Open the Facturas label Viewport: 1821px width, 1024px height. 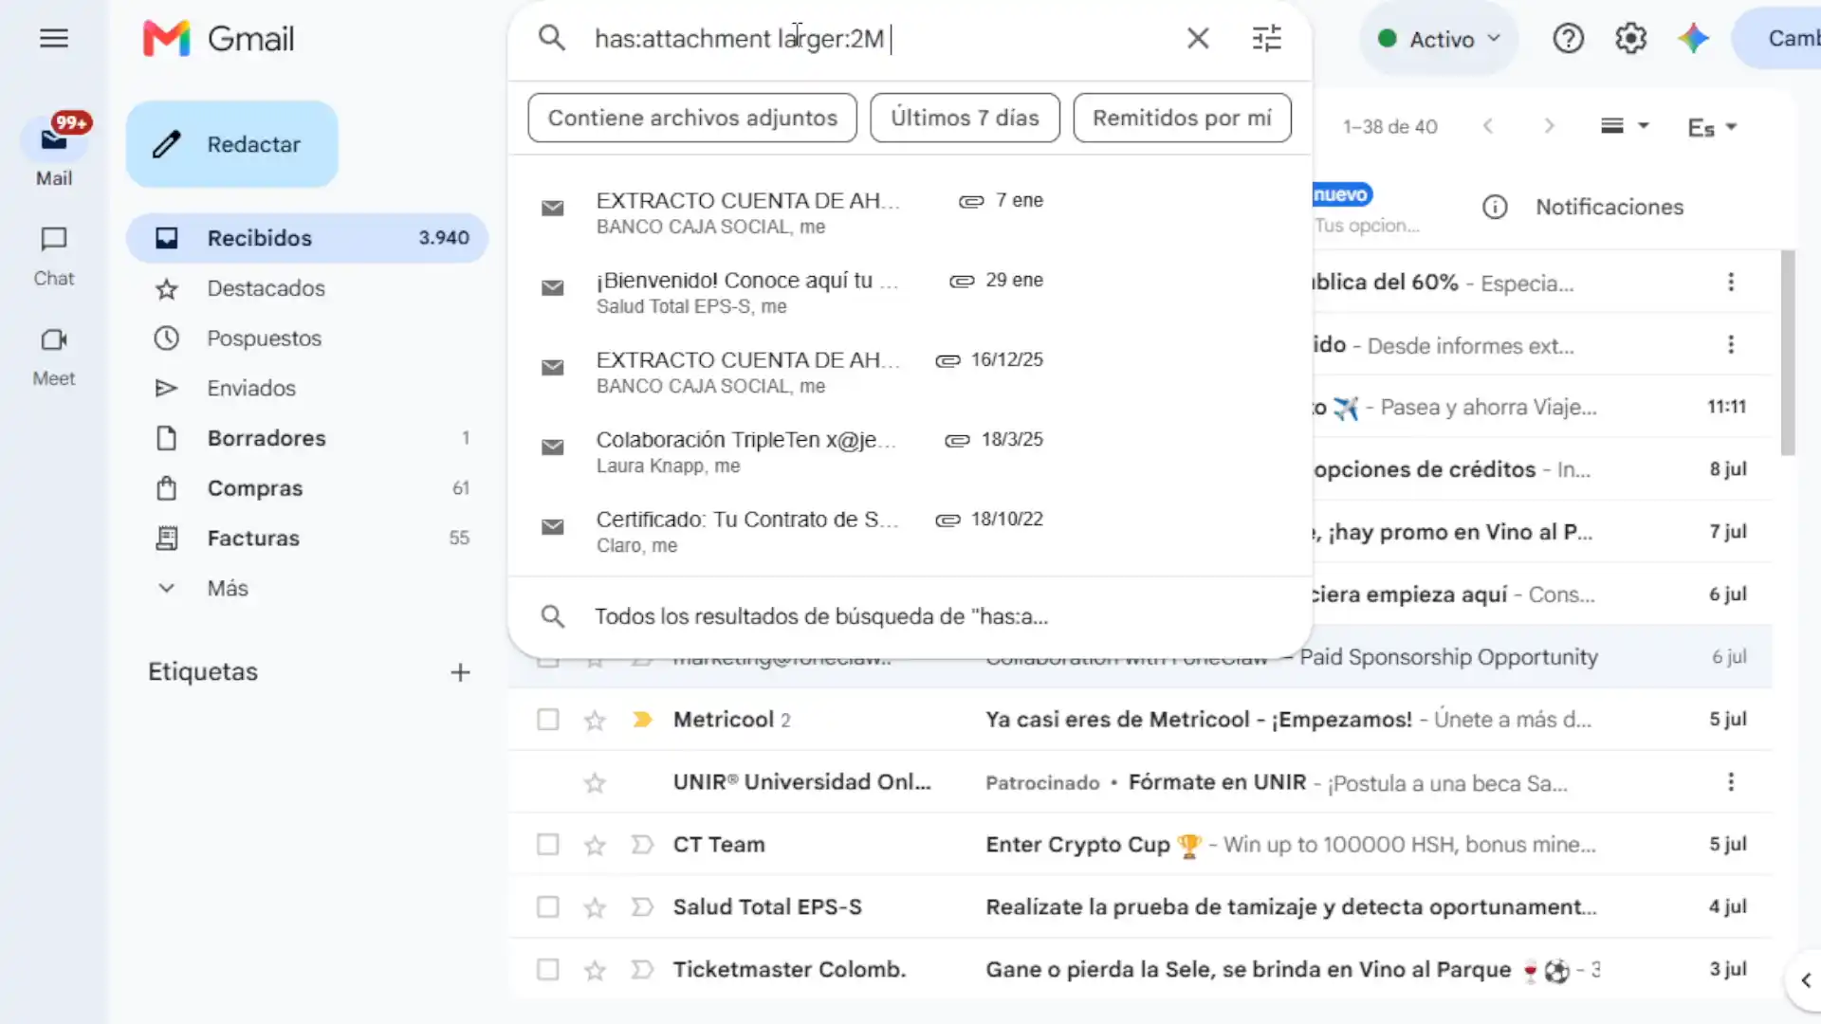click(x=306, y=538)
